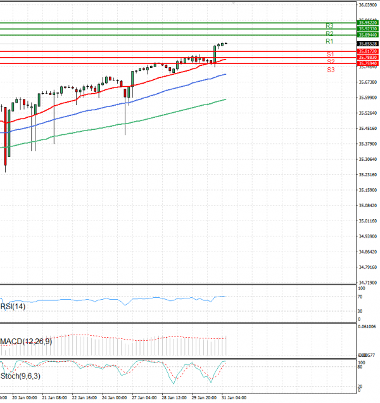Click the black 35.85528 current price tag
380x403 pixels.
coord(368,44)
